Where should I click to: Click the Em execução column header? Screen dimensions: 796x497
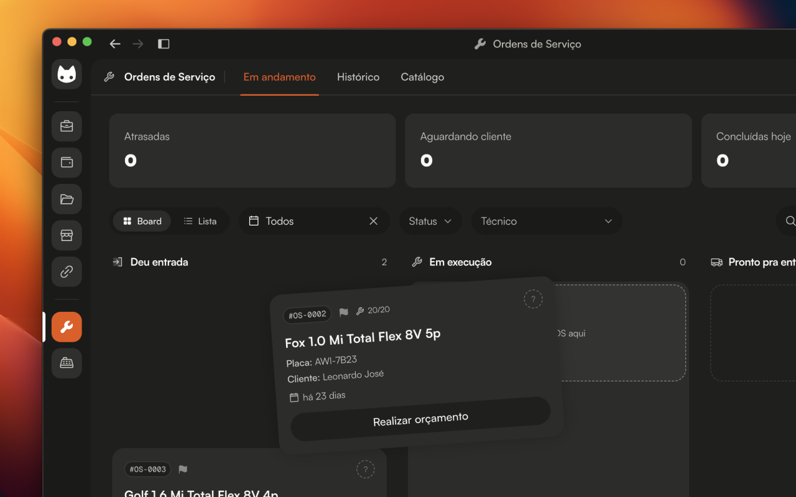click(460, 262)
